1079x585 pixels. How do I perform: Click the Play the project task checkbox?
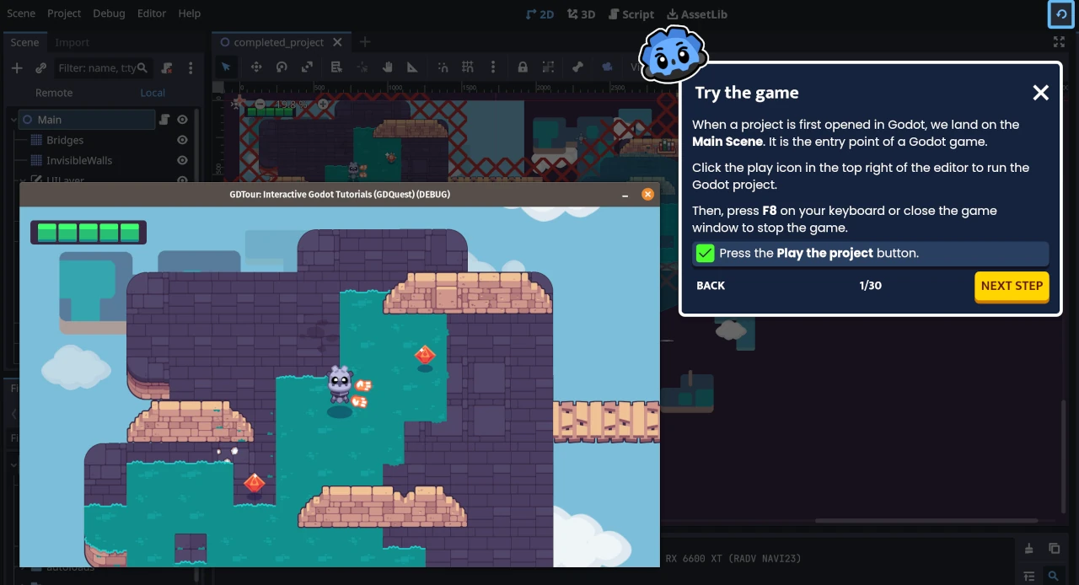pos(706,253)
